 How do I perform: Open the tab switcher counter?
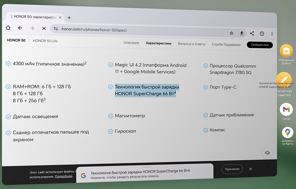[x=262, y=34]
